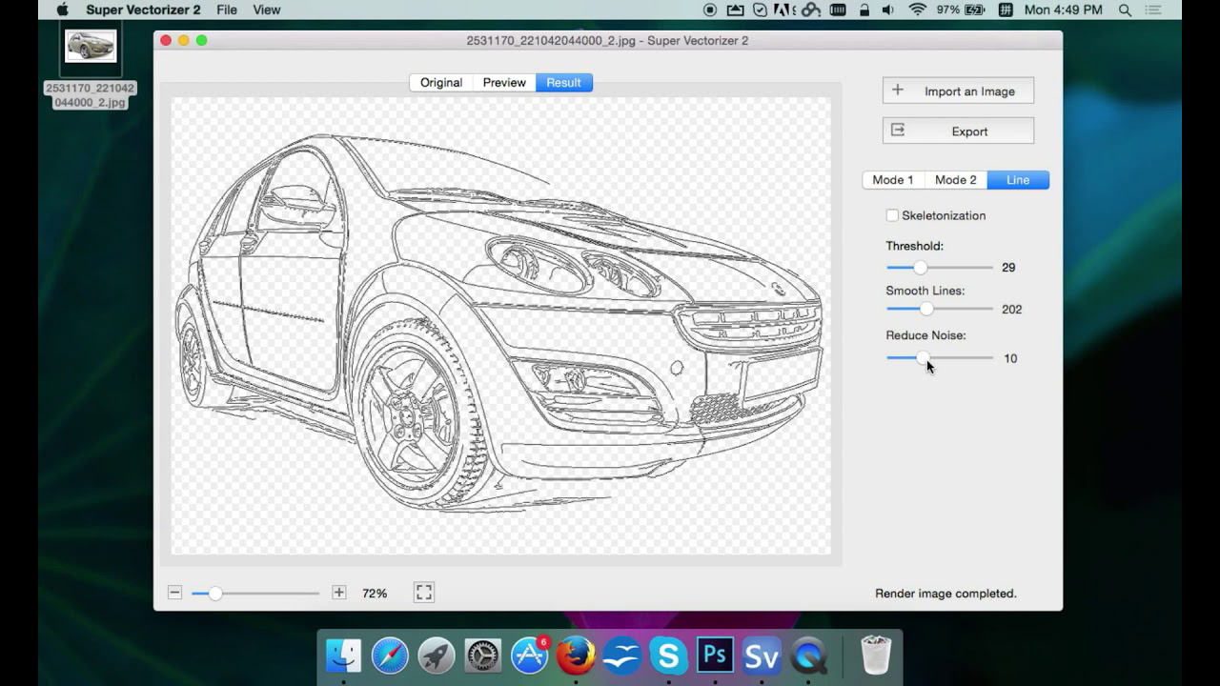Open the File menu
Viewport: 1220px width, 686px height.
pos(226,10)
